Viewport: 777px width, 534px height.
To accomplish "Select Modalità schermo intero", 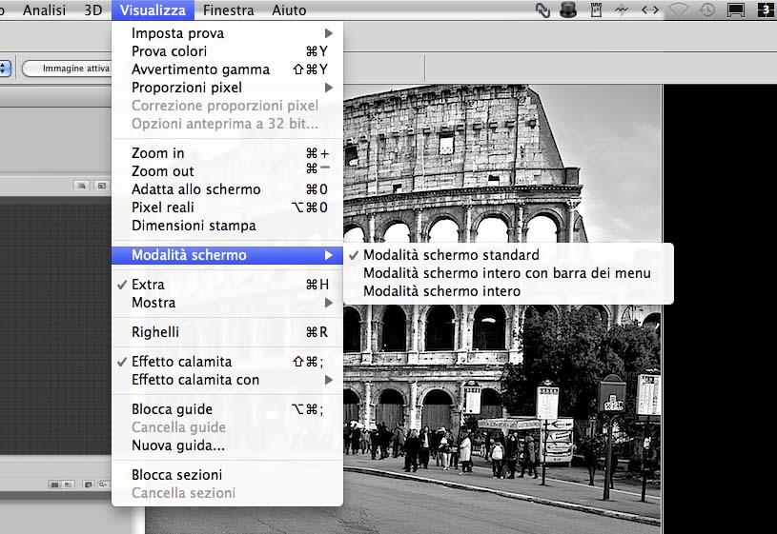I will coord(508,291).
